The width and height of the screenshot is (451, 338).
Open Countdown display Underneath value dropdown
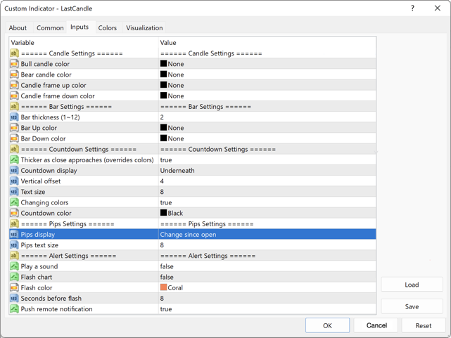coord(267,171)
